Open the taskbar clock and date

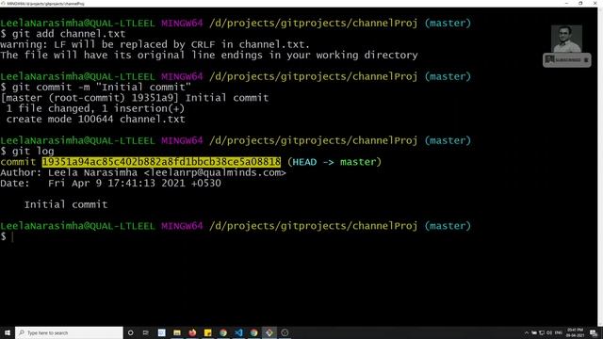[576, 332]
